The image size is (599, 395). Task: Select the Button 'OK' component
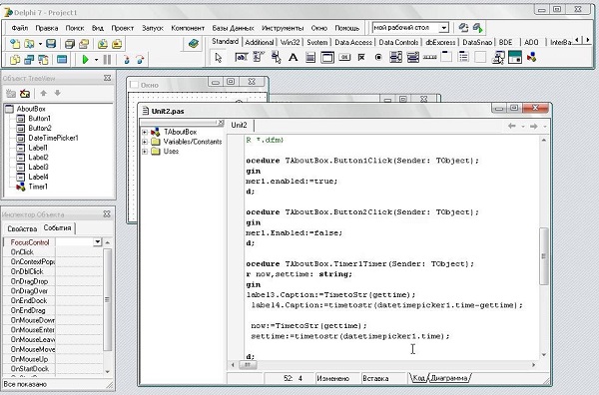click(x=344, y=58)
